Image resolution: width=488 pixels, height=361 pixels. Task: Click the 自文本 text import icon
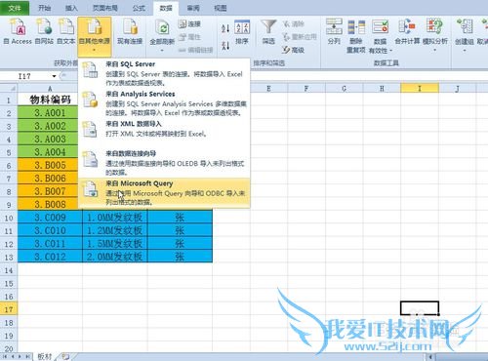[x=66, y=31]
